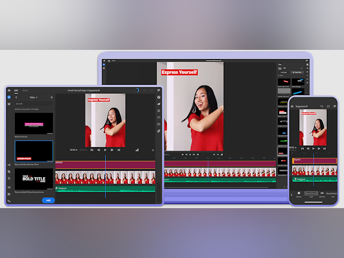Jump to sequence end on phone

[x=325, y=148]
